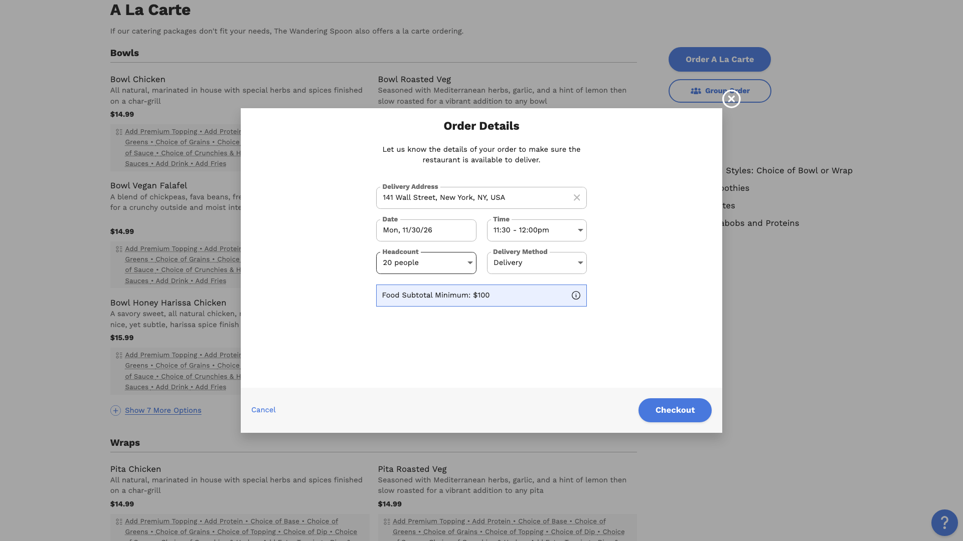Click options icon under Pita Roasted Veg
963x541 pixels.
[387, 522]
